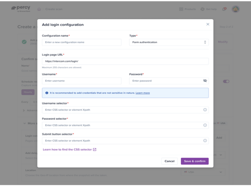The image size is (251, 186).
Task: Open the Get help menu
Action: click(209, 9)
